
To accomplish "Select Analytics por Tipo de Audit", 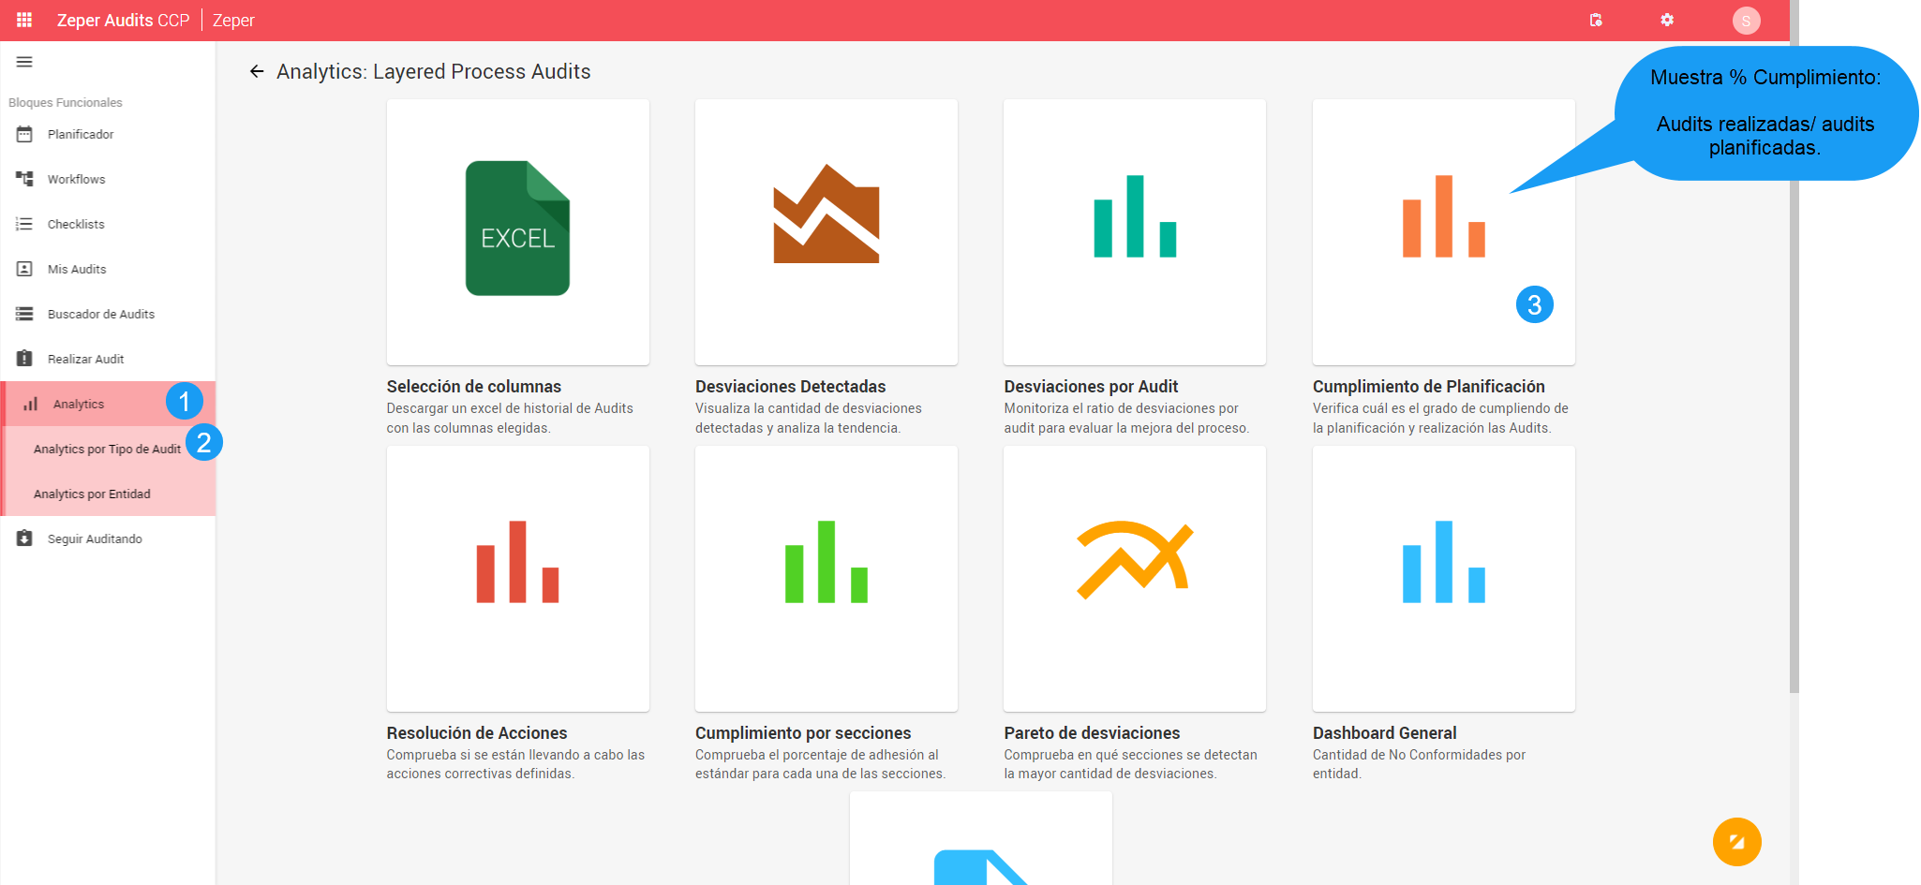I will 107,449.
